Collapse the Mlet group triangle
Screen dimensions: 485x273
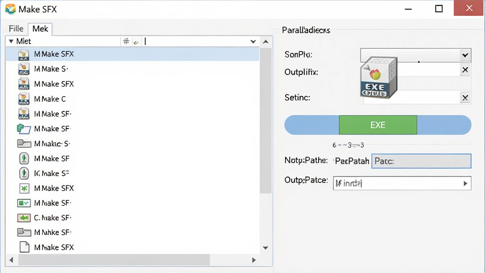11,41
